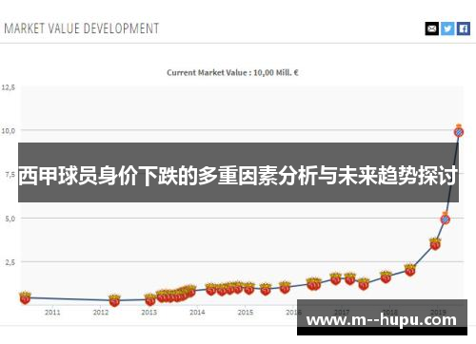Click the Current Market Value label

pos(232,72)
